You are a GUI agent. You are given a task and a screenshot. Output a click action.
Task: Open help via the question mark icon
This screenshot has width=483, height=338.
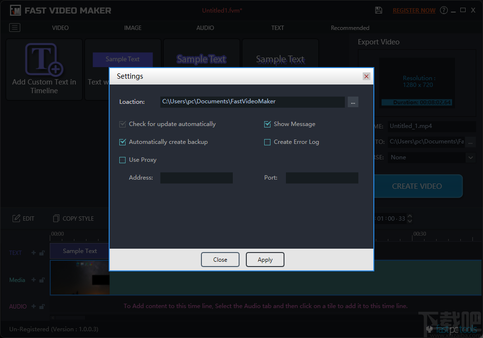(x=443, y=10)
